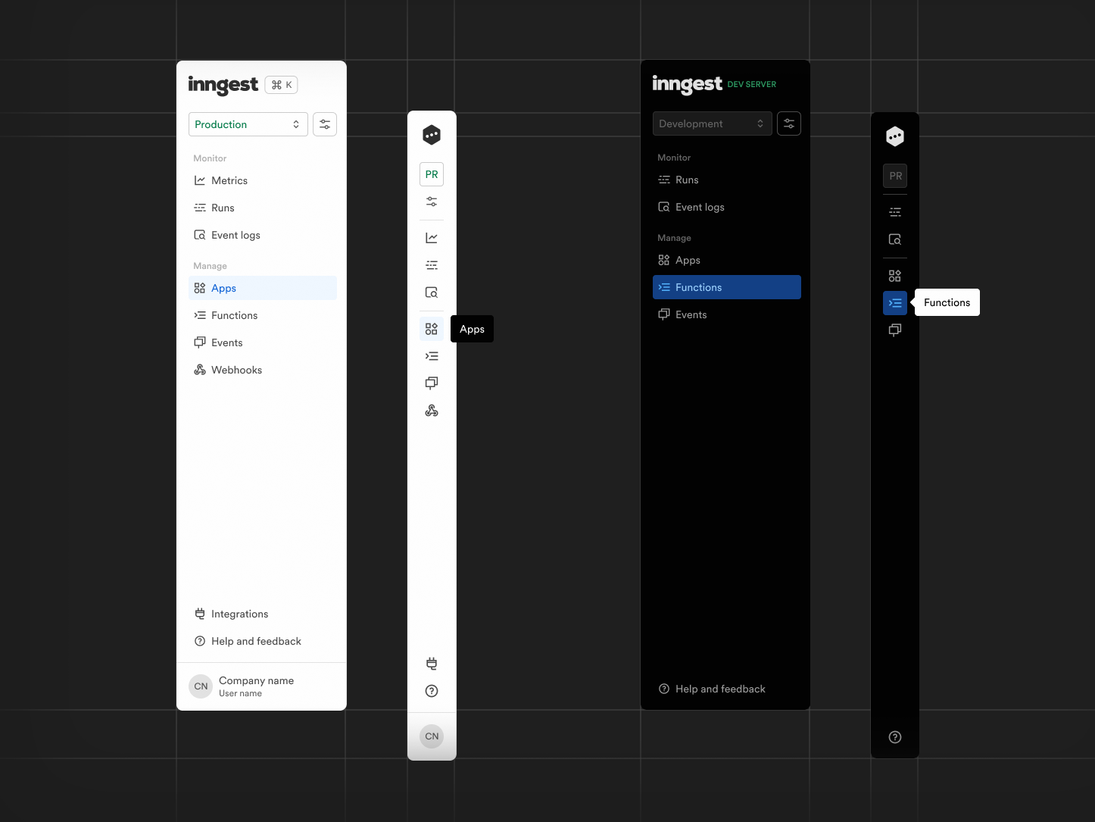Open Help and feedback
1095x822 pixels.
(256, 641)
